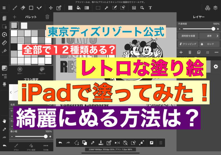221x155 pixels.
Task: Select the Selection Eraser tool
Action: tap(123, 8)
